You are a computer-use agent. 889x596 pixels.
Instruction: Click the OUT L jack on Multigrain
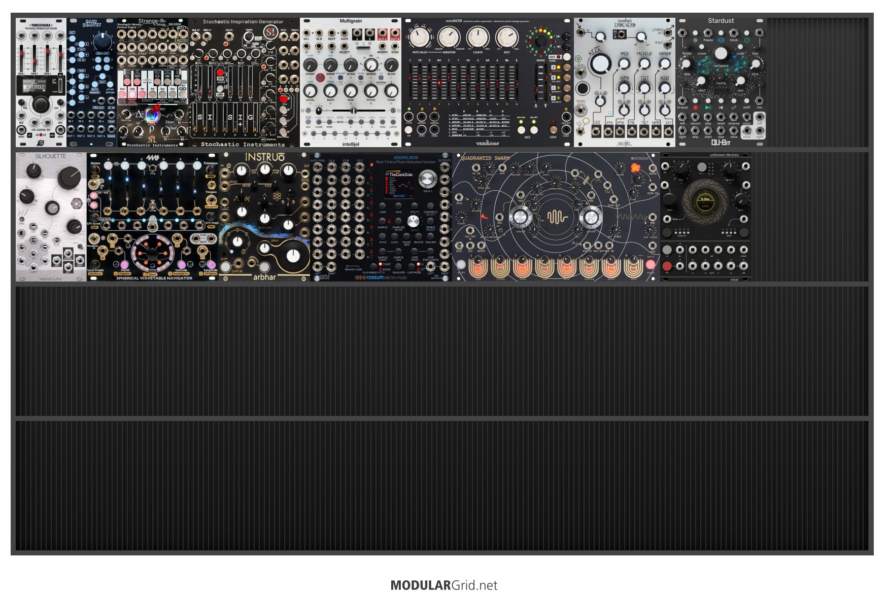point(382,33)
